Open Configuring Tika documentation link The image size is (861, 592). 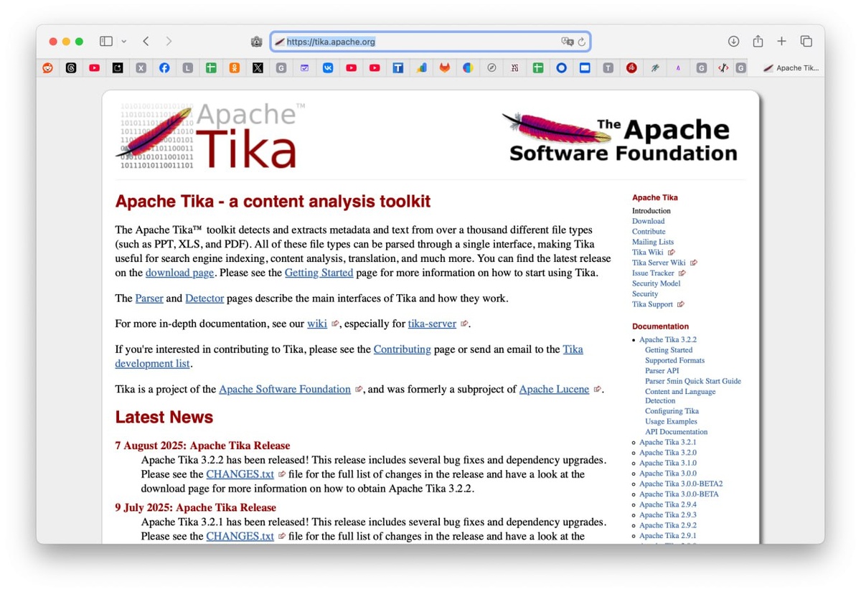(x=672, y=411)
